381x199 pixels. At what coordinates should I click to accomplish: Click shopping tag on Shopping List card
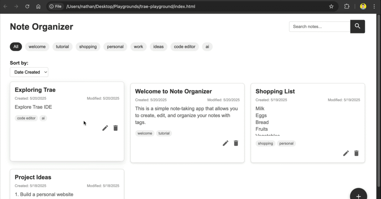(x=265, y=143)
